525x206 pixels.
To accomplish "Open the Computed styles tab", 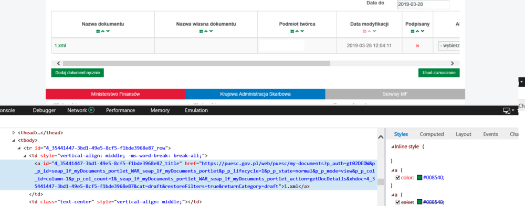I will [432, 134].
